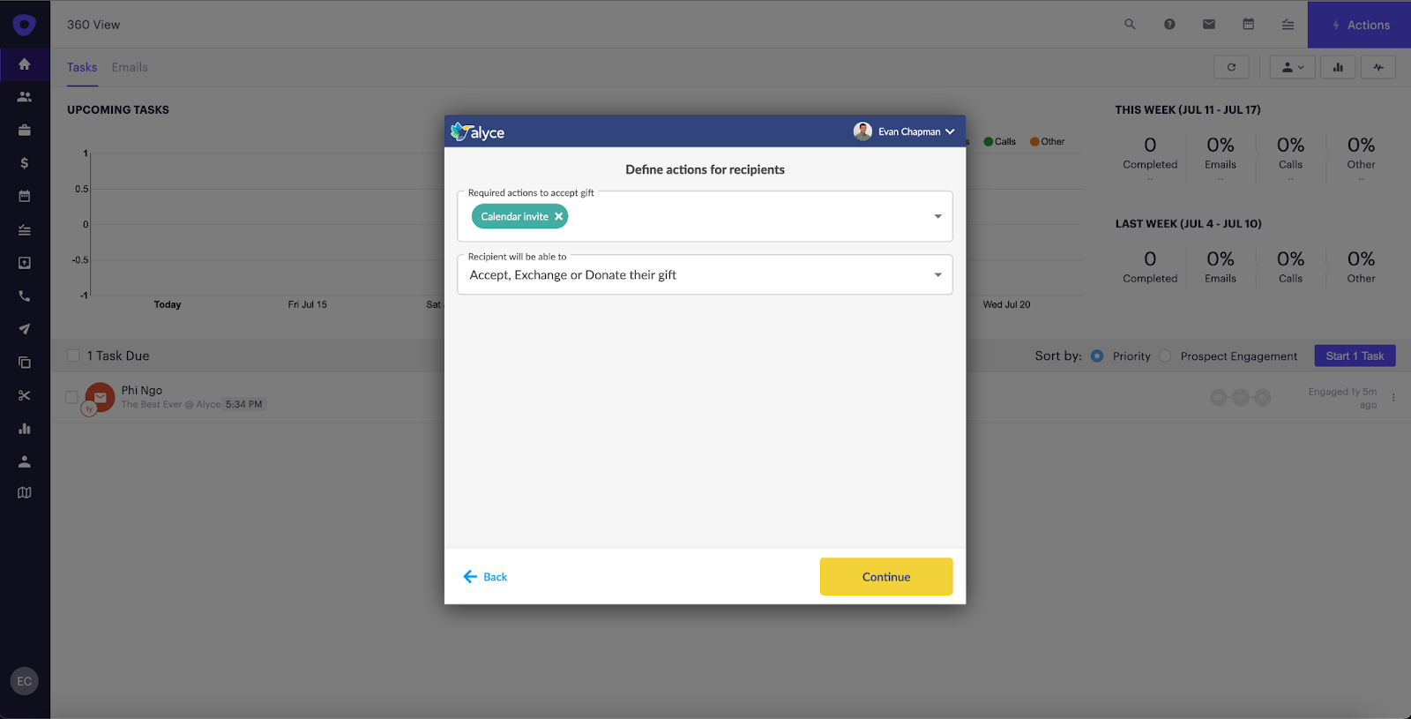Click the Outreach logo at top left
The image size is (1411, 719).
pyautogui.click(x=25, y=25)
